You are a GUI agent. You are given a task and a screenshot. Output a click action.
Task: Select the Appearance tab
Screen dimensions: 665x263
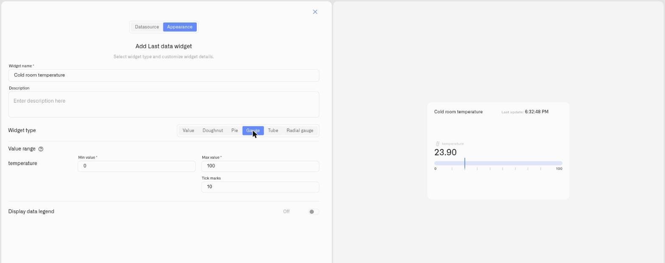pyautogui.click(x=180, y=27)
